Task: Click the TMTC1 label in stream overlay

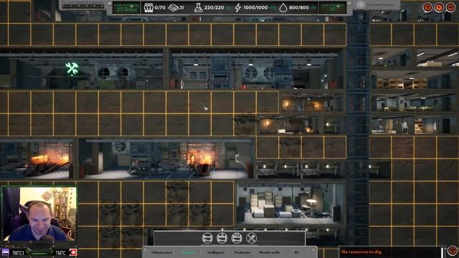Action: 18,253
